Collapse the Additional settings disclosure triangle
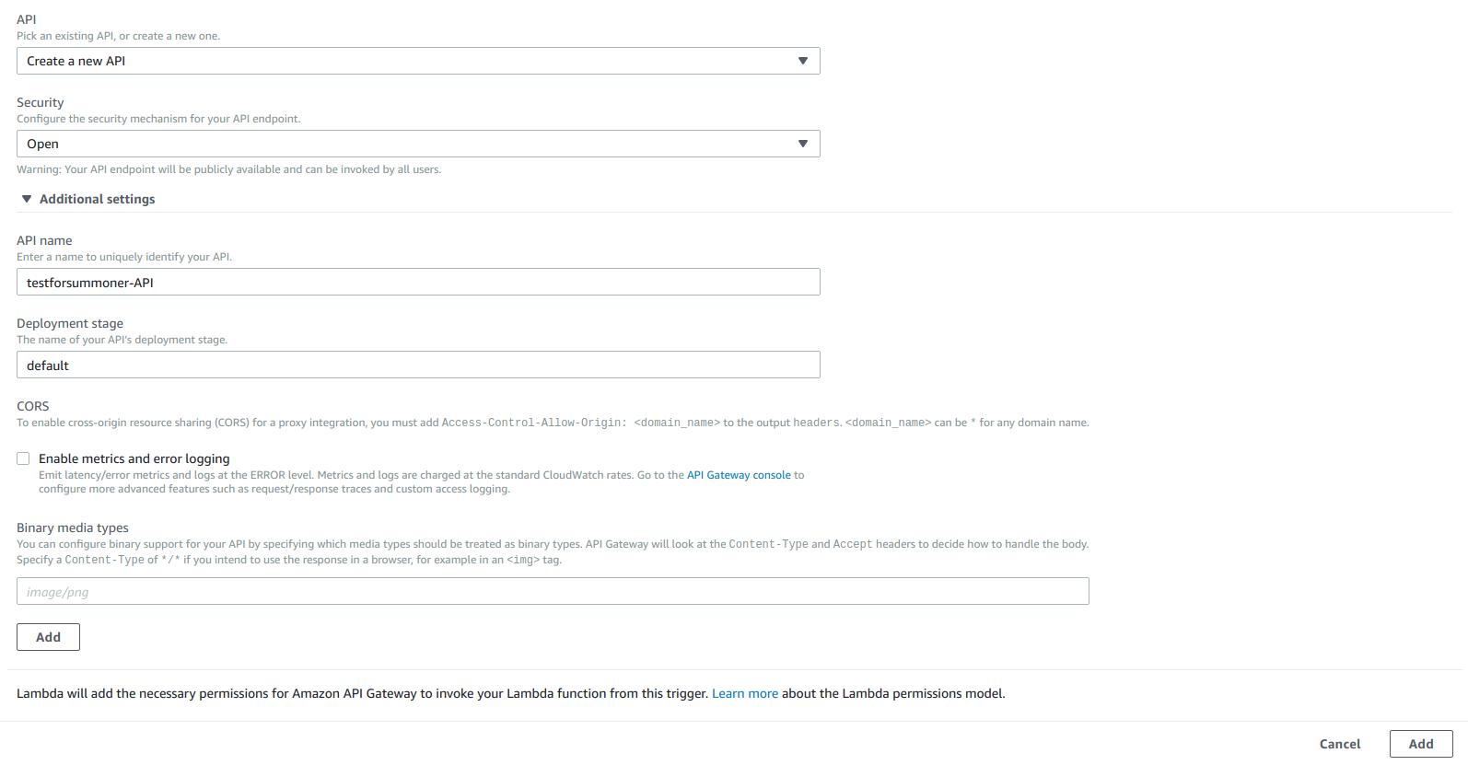 click(27, 199)
